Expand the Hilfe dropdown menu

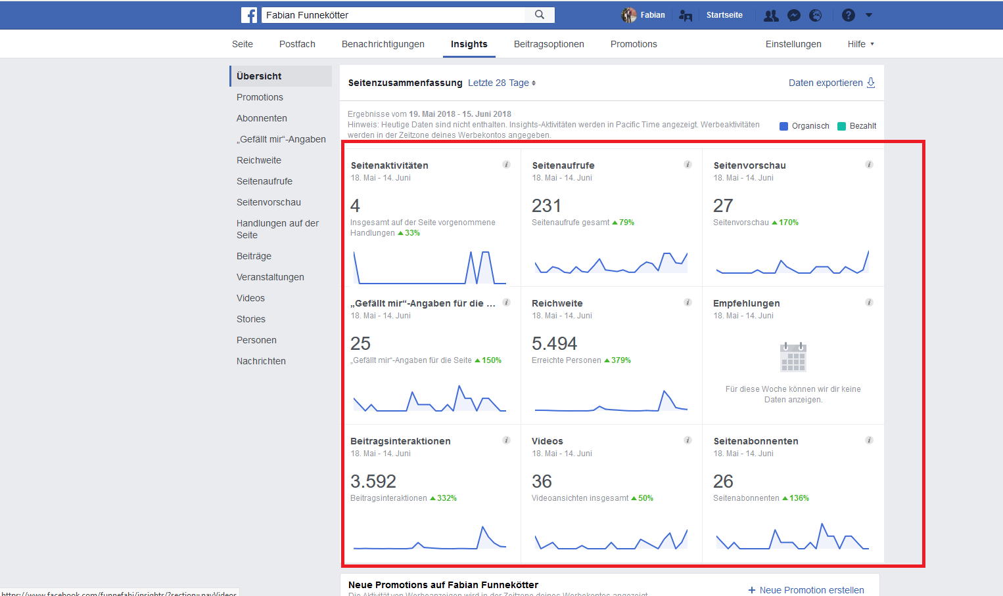(x=861, y=44)
